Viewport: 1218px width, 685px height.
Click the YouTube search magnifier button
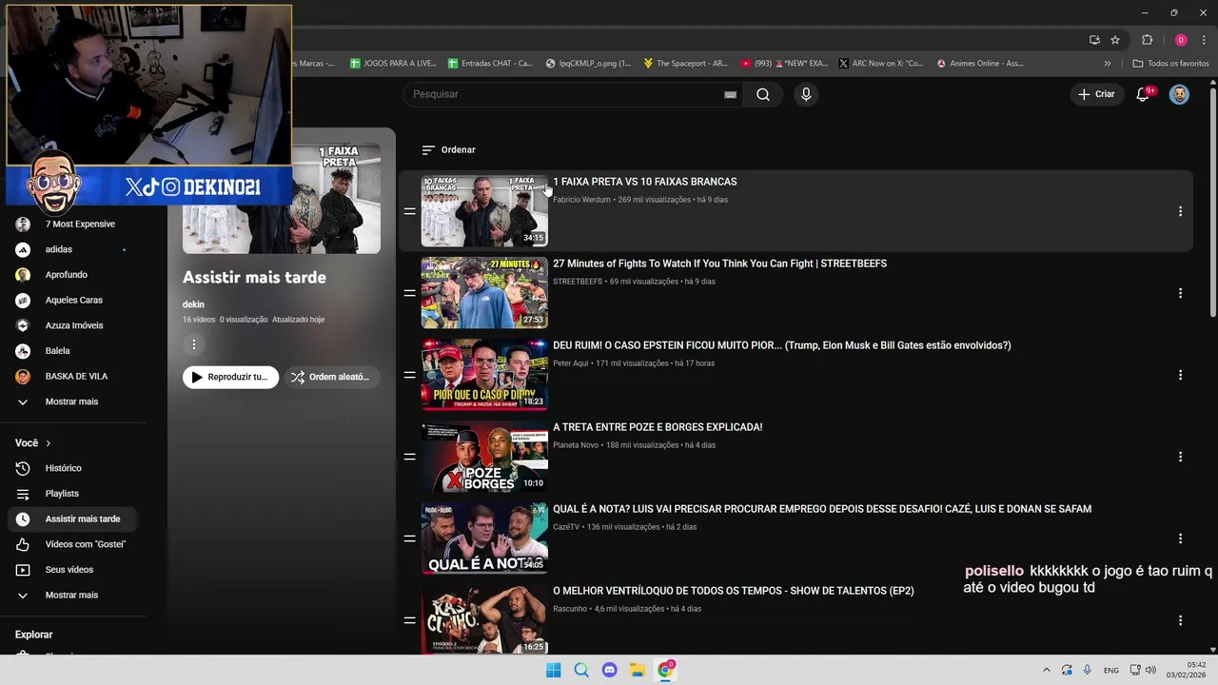763,94
